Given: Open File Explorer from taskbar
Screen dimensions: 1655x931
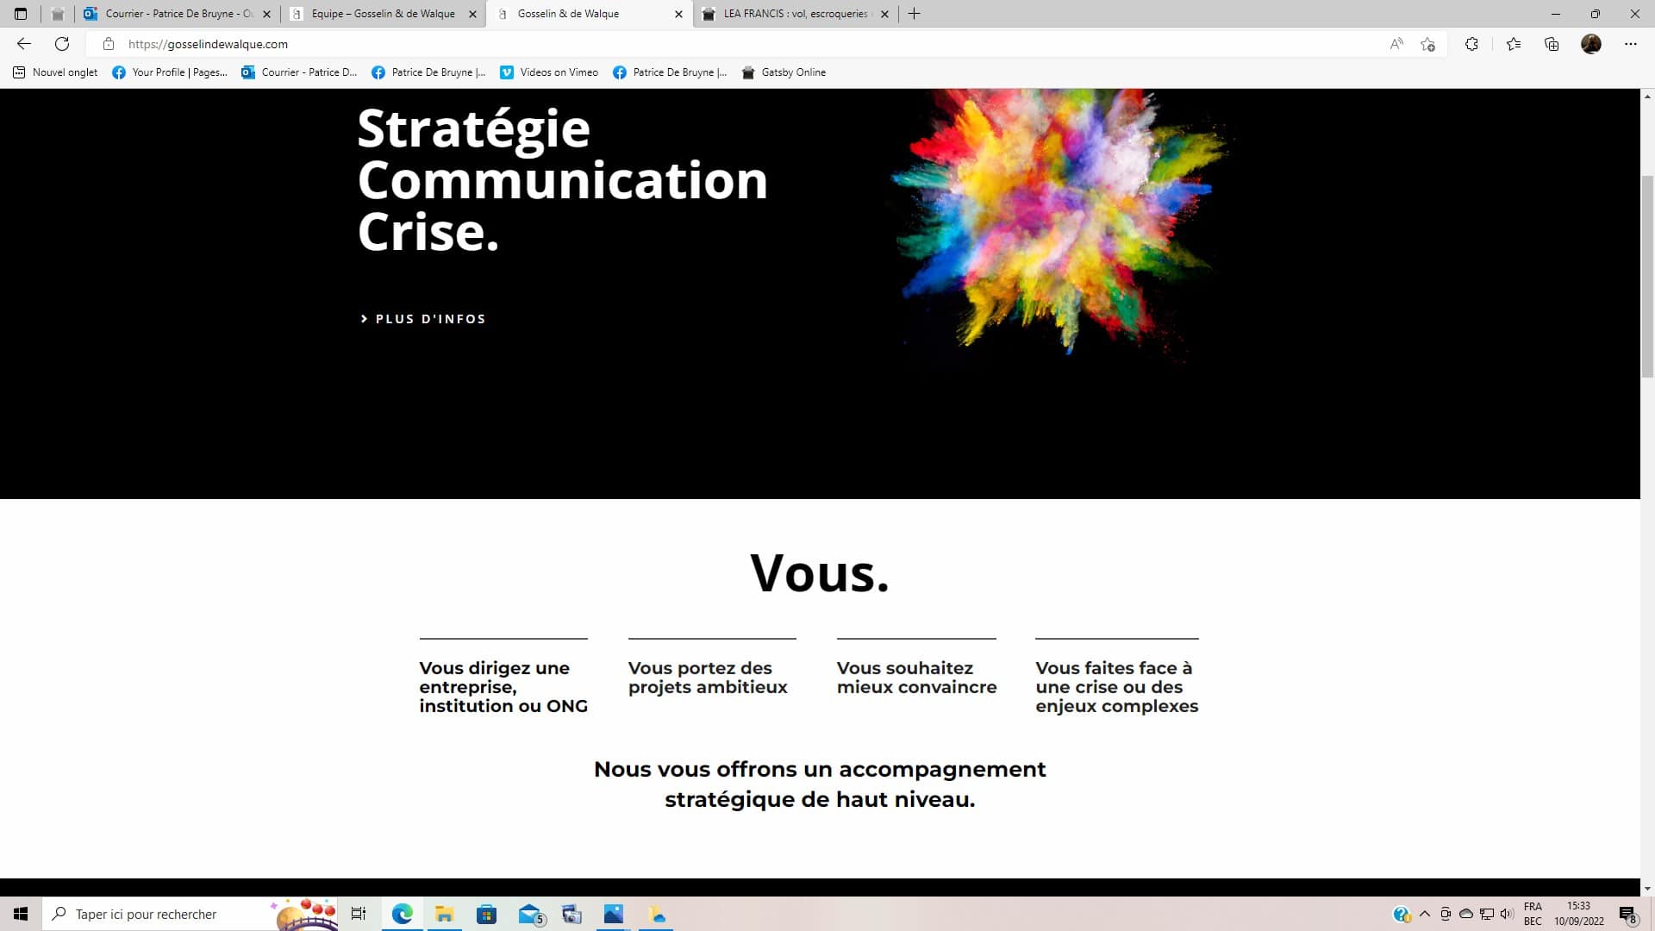Looking at the screenshot, I should (445, 914).
